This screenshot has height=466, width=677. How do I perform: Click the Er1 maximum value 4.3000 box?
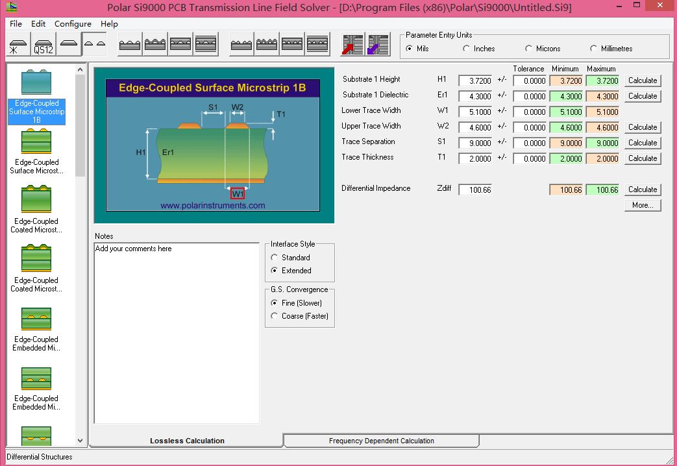click(602, 96)
